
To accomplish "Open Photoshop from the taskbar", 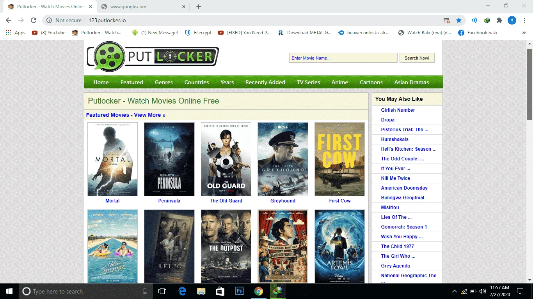I will pyautogui.click(x=239, y=291).
